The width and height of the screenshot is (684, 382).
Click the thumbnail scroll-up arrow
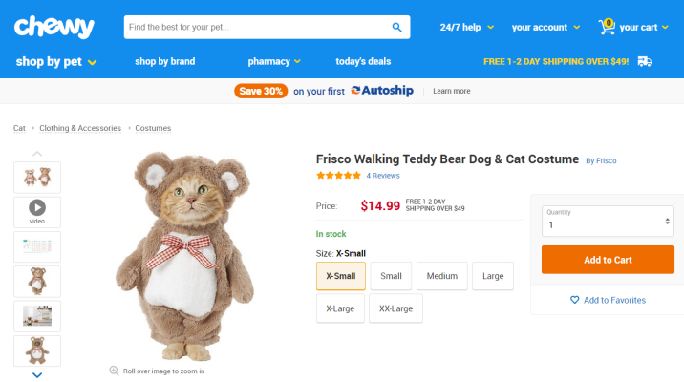click(37, 153)
